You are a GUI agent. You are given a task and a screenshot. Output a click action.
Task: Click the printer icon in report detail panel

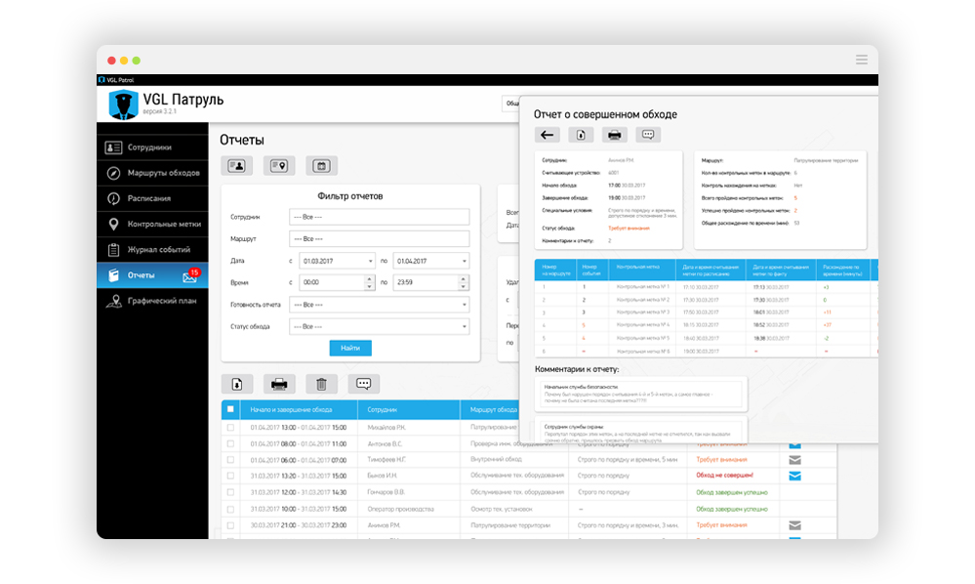point(614,135)
